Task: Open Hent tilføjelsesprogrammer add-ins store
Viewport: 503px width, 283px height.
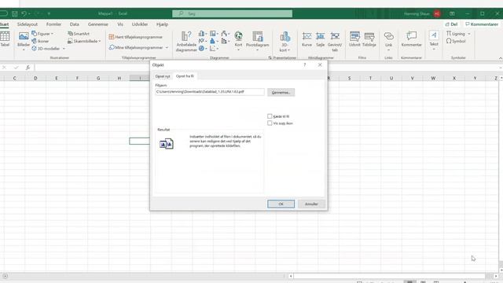Action: coord(136,37)
